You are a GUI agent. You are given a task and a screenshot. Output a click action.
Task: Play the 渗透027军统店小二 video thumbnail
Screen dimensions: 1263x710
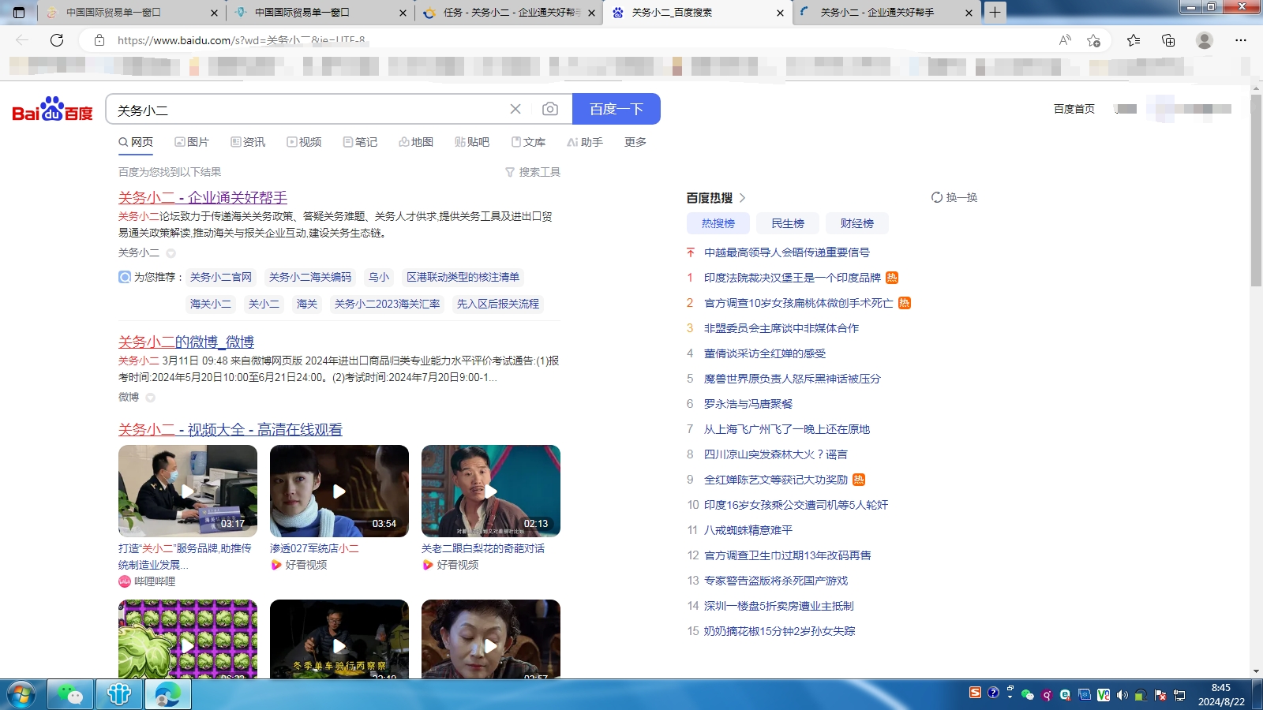tap(339, 491)
